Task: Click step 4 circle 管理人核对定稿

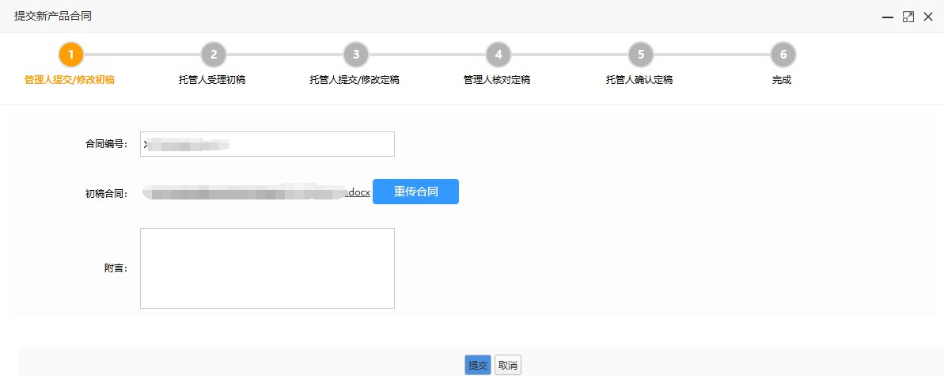Action: [499, 55]
